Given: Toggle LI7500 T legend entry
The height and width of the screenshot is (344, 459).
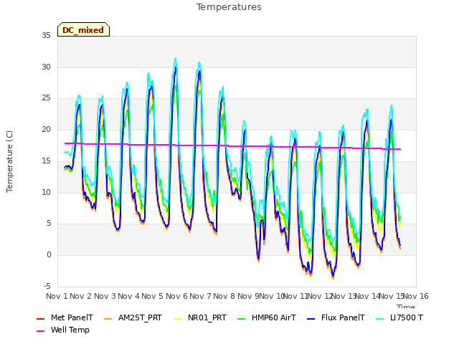Looking at the screenshot, I should coord(399,318).
